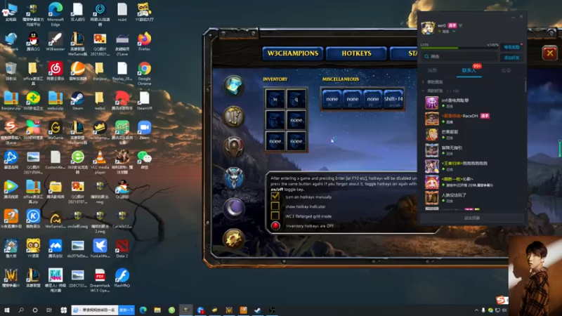Open the guild tab in chat window

click(506, 71)
